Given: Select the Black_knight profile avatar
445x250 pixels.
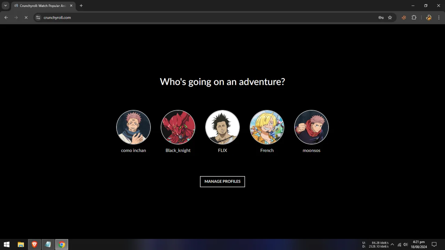Looking at the screenshot, I should click(x=178, y=127).
